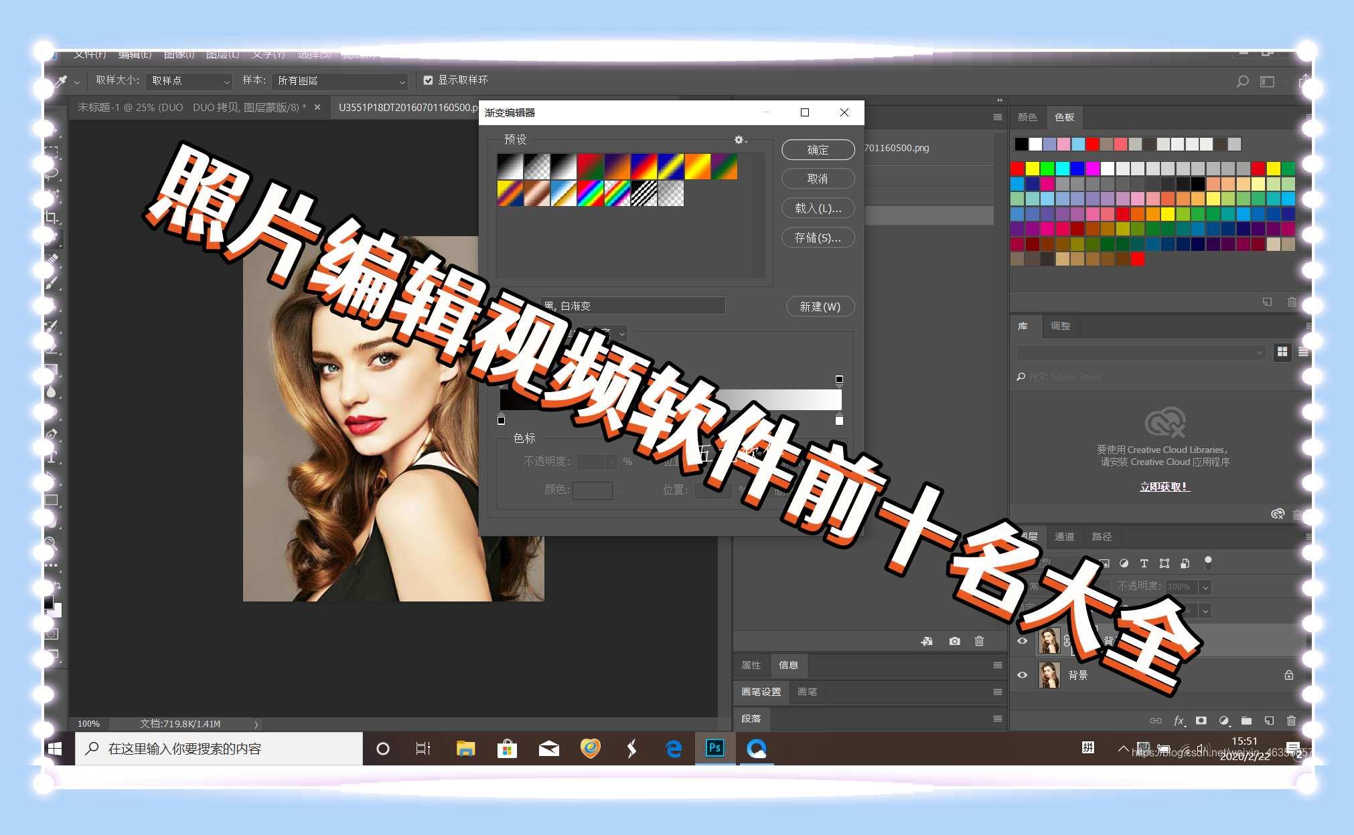Screen dimensions: 1354x835
Task: Switch to the Channels tab (通道)
Action: pos(1064,537)
